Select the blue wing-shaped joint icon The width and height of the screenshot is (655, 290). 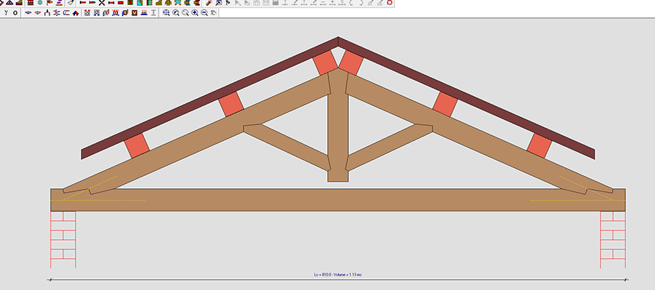click(x=28, y=13)
